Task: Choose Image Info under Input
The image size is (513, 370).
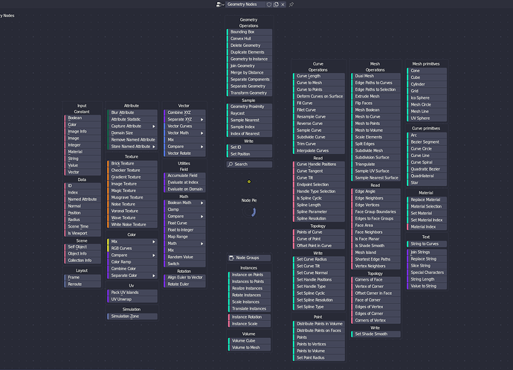Action: click(x=83, y=132)
